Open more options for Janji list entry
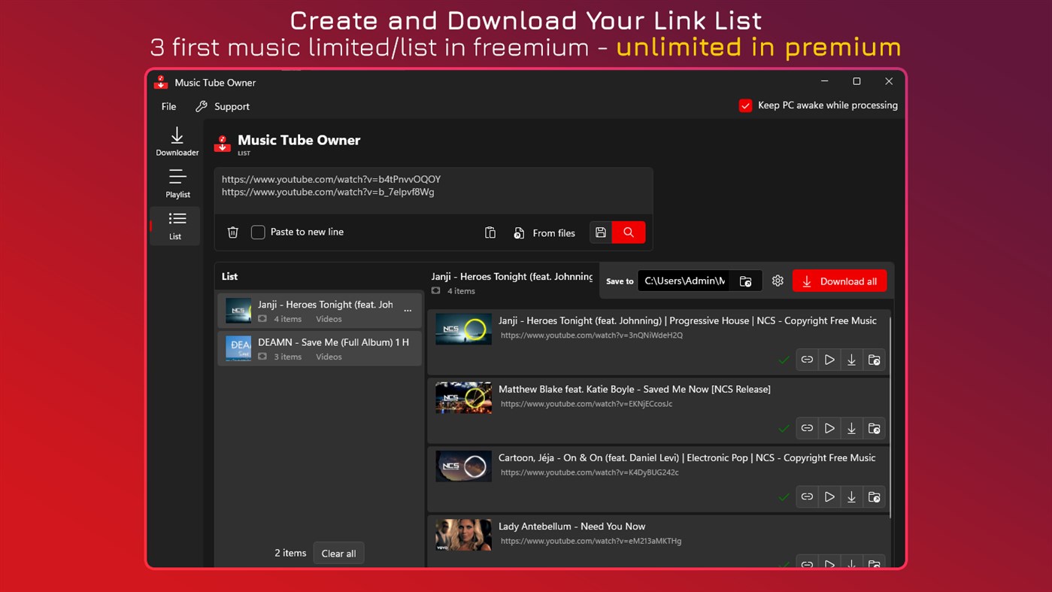 [408, 310]
